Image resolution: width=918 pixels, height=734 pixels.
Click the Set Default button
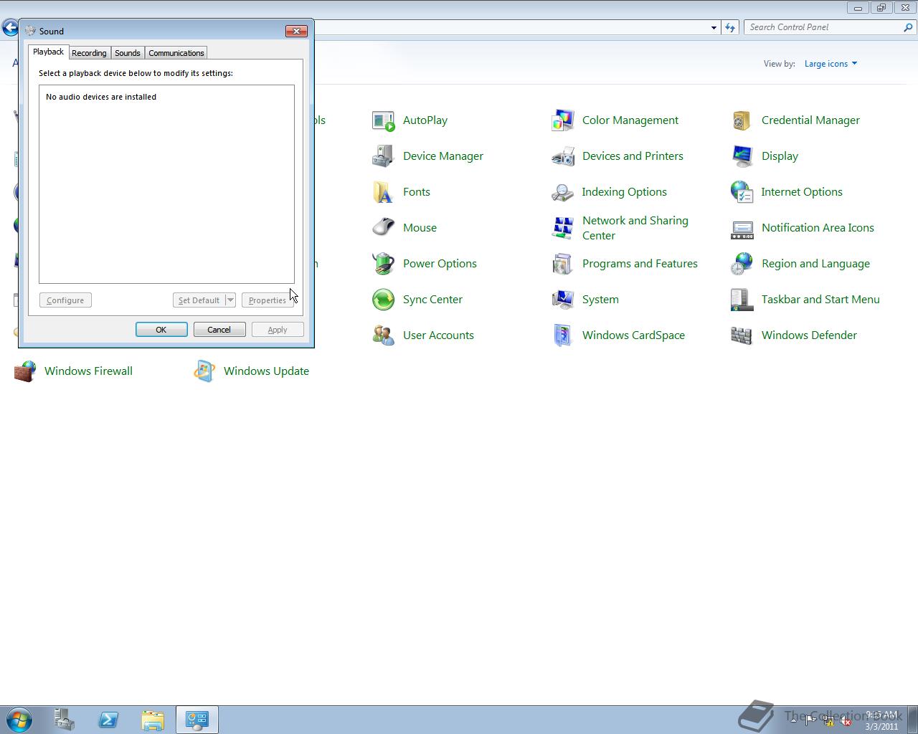click(x=199, y=300)
